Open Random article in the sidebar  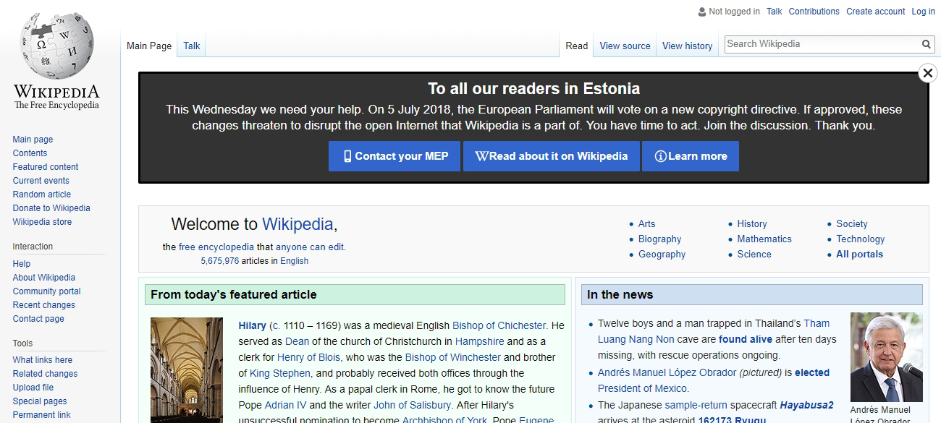pos(42,195)
